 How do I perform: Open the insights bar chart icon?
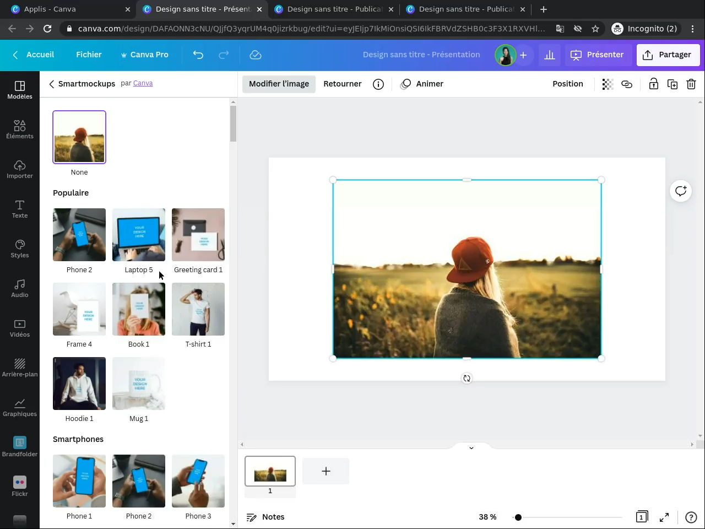pos(550,55)
